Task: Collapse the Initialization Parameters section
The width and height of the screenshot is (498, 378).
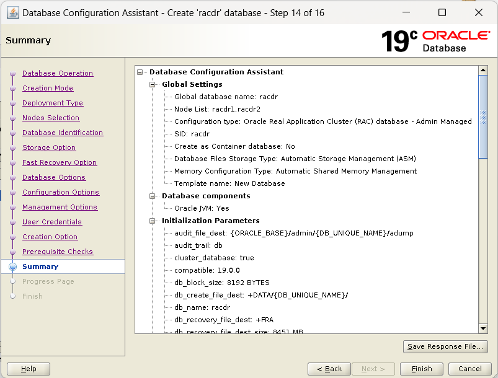Action: (153, 221)
